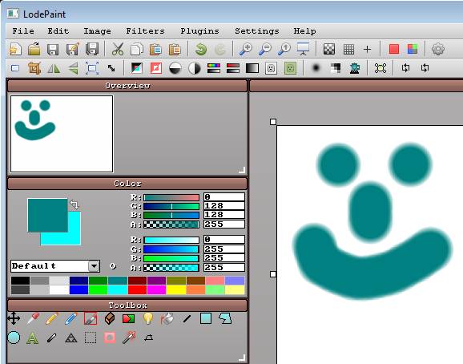This screenshot has height=364, width=463.
Task: Click the rainbow hue bars icon
Action: pyautogui.click(x=214, y=68)
